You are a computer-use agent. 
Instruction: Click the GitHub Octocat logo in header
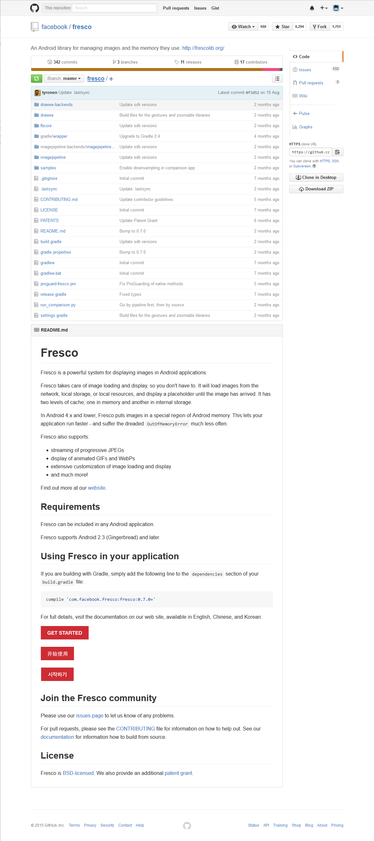tap(34, 8)
